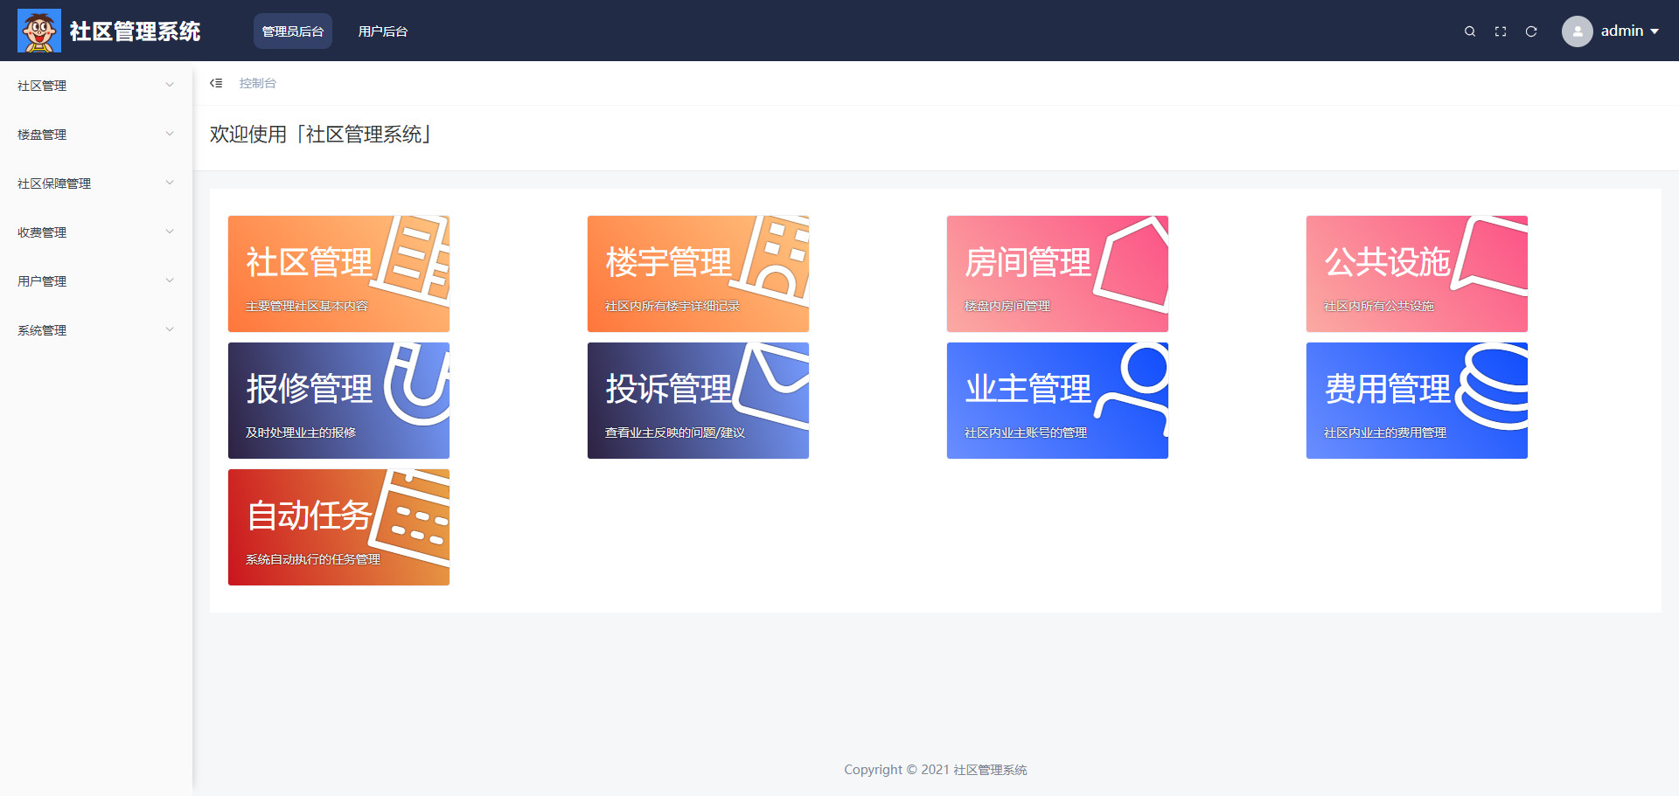Open the 费用管理 fee card
This screenshot has height=796, width=1679.
tap(1417, 400)
